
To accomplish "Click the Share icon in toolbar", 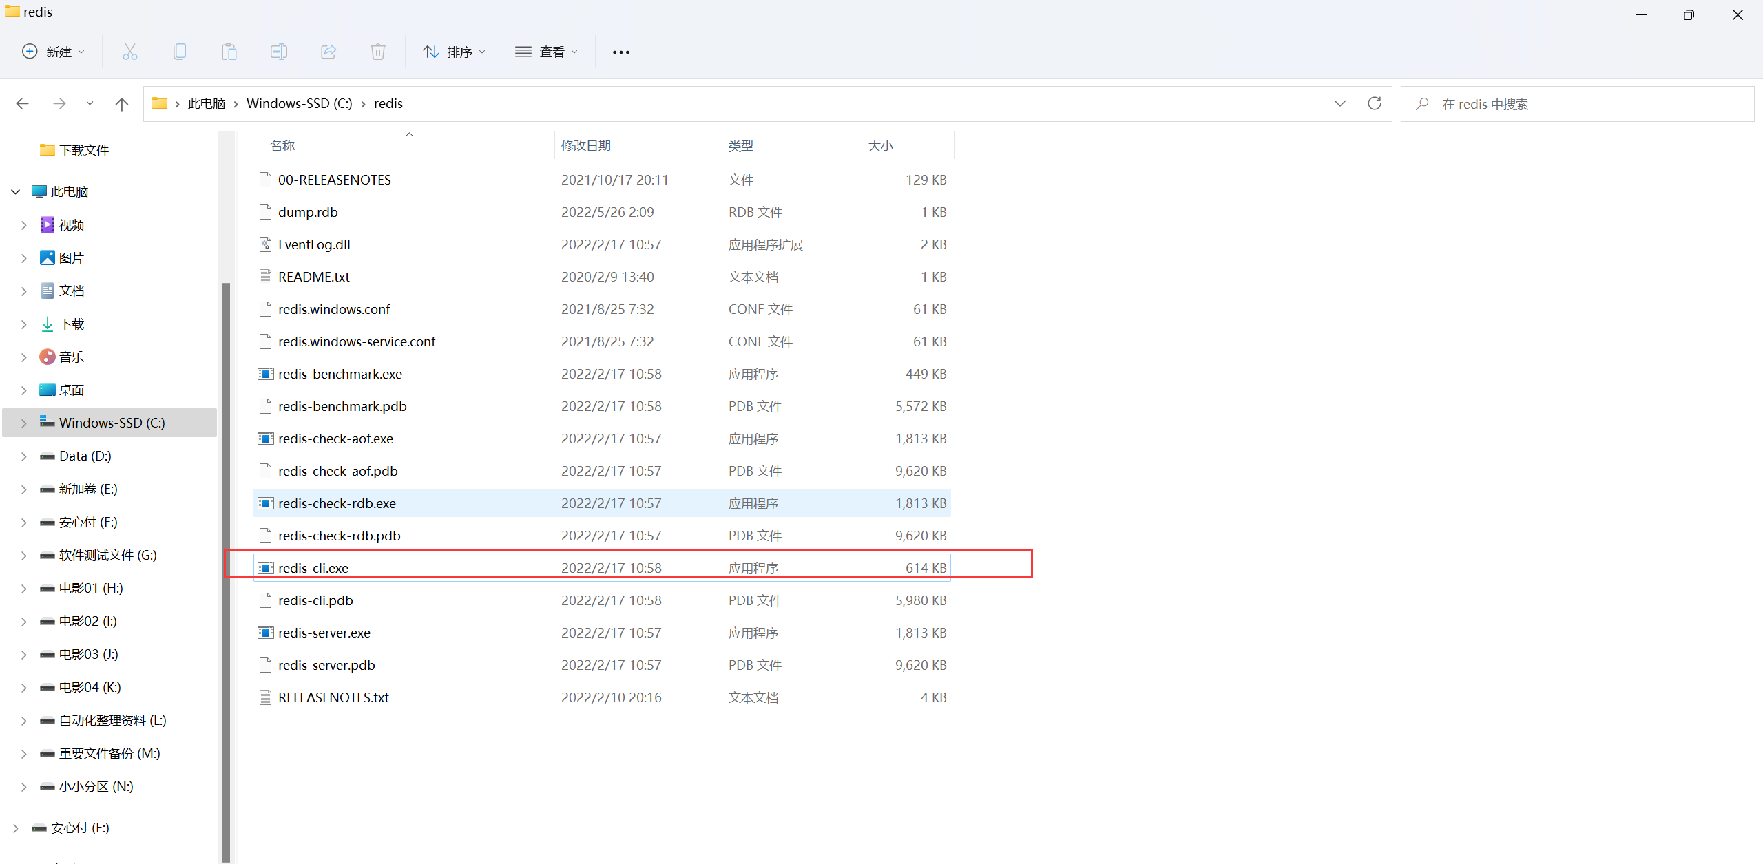I will coord(328,52).
